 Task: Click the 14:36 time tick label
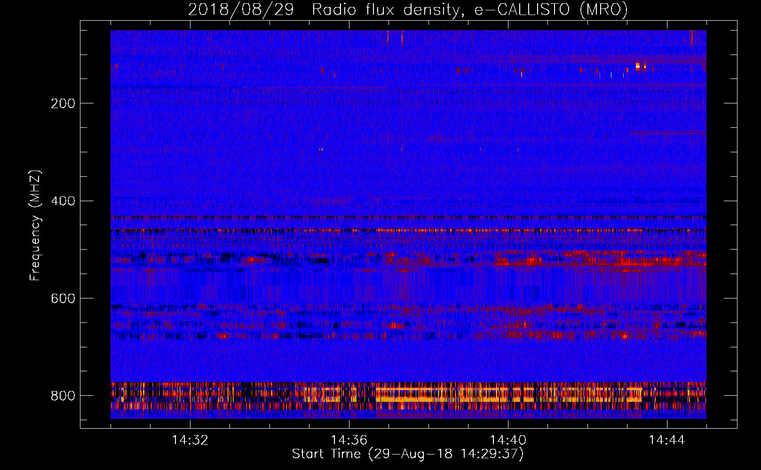349,440
